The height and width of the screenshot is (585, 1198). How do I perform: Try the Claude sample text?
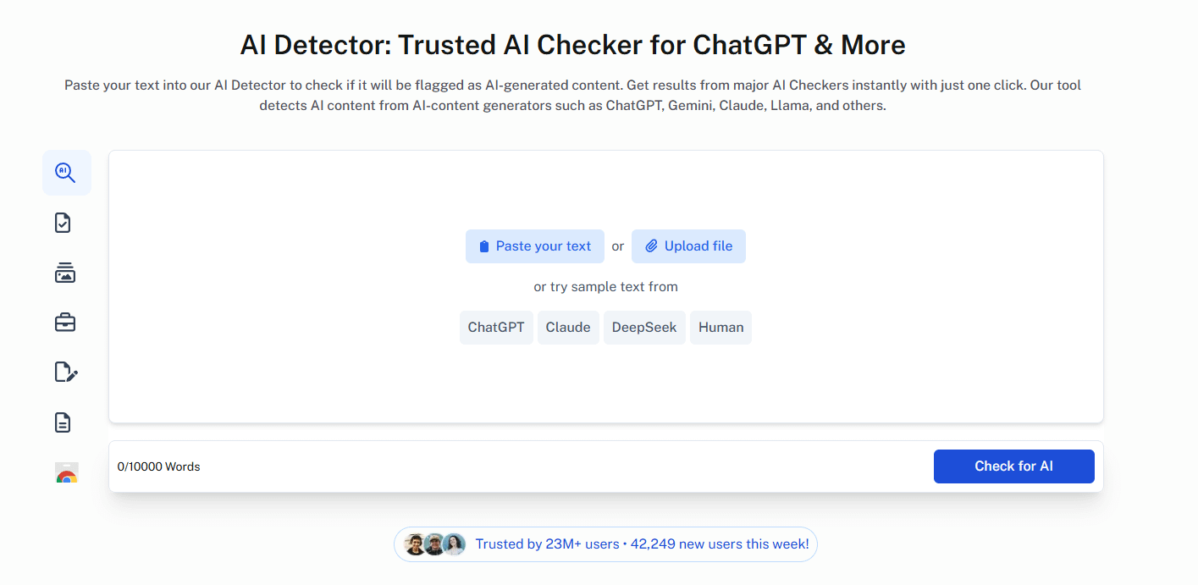pos(568,328)
